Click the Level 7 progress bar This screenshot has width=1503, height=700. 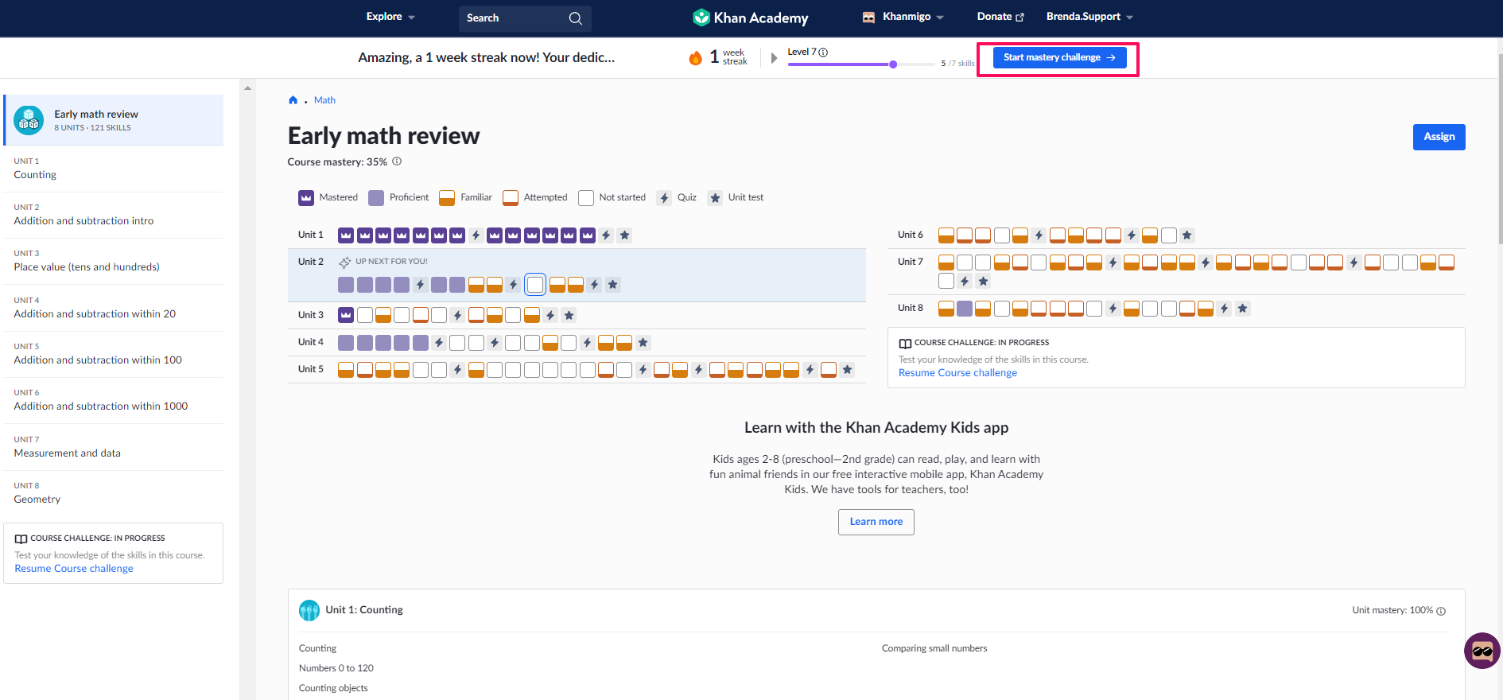point(861,64)
